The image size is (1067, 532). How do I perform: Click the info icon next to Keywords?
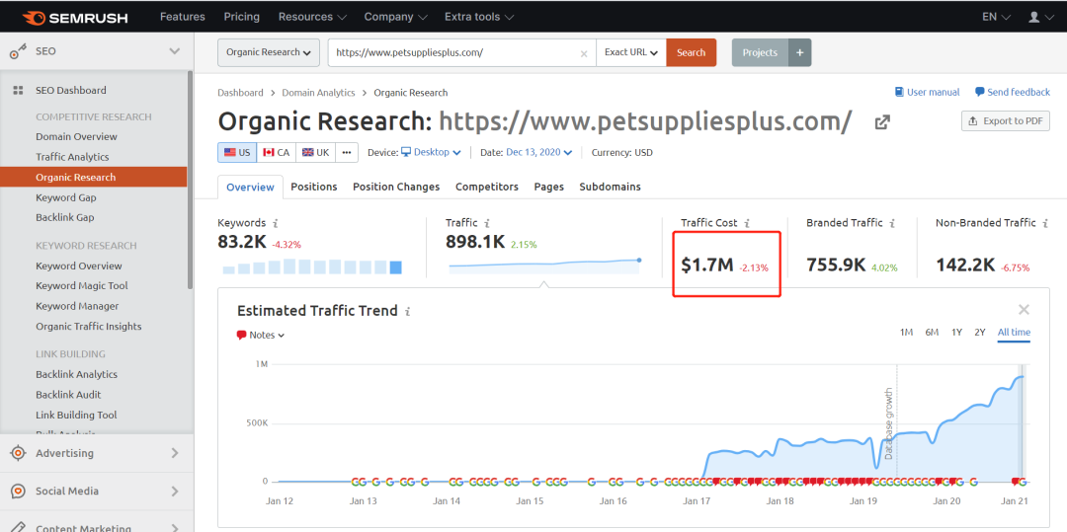coord(276,223)
